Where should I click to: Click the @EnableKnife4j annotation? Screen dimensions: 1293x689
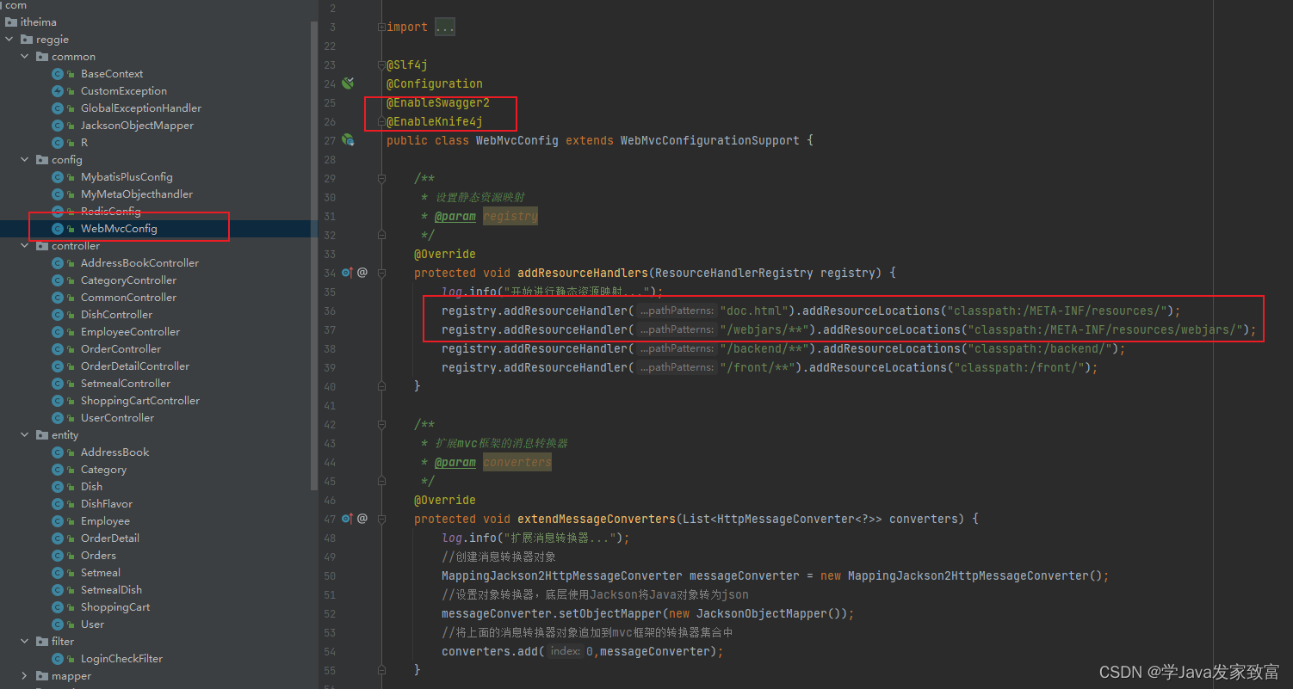(x=434, y=121)
